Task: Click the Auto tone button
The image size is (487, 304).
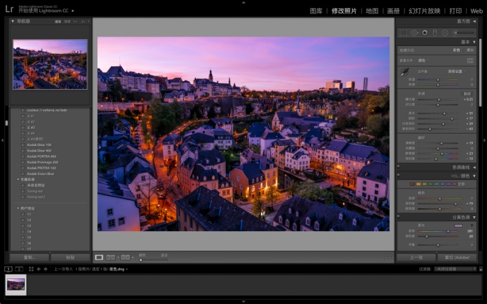Action: (467, 94)
